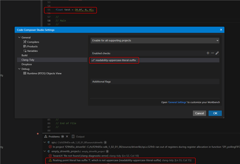The height and width of the screenshot is (164, 240).
Task: Click the Problems count badge 19
Action: 63,137
